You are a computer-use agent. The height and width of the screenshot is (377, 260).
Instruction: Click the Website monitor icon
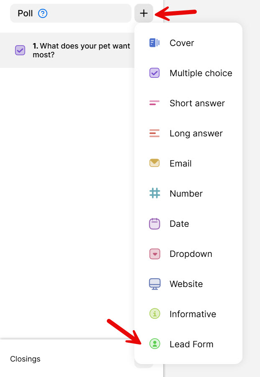click(x=154, y=284)
